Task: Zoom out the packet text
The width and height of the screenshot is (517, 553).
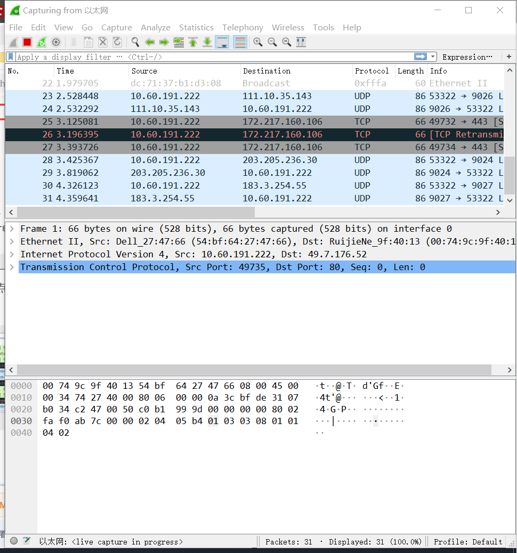Action: point(272,42)
